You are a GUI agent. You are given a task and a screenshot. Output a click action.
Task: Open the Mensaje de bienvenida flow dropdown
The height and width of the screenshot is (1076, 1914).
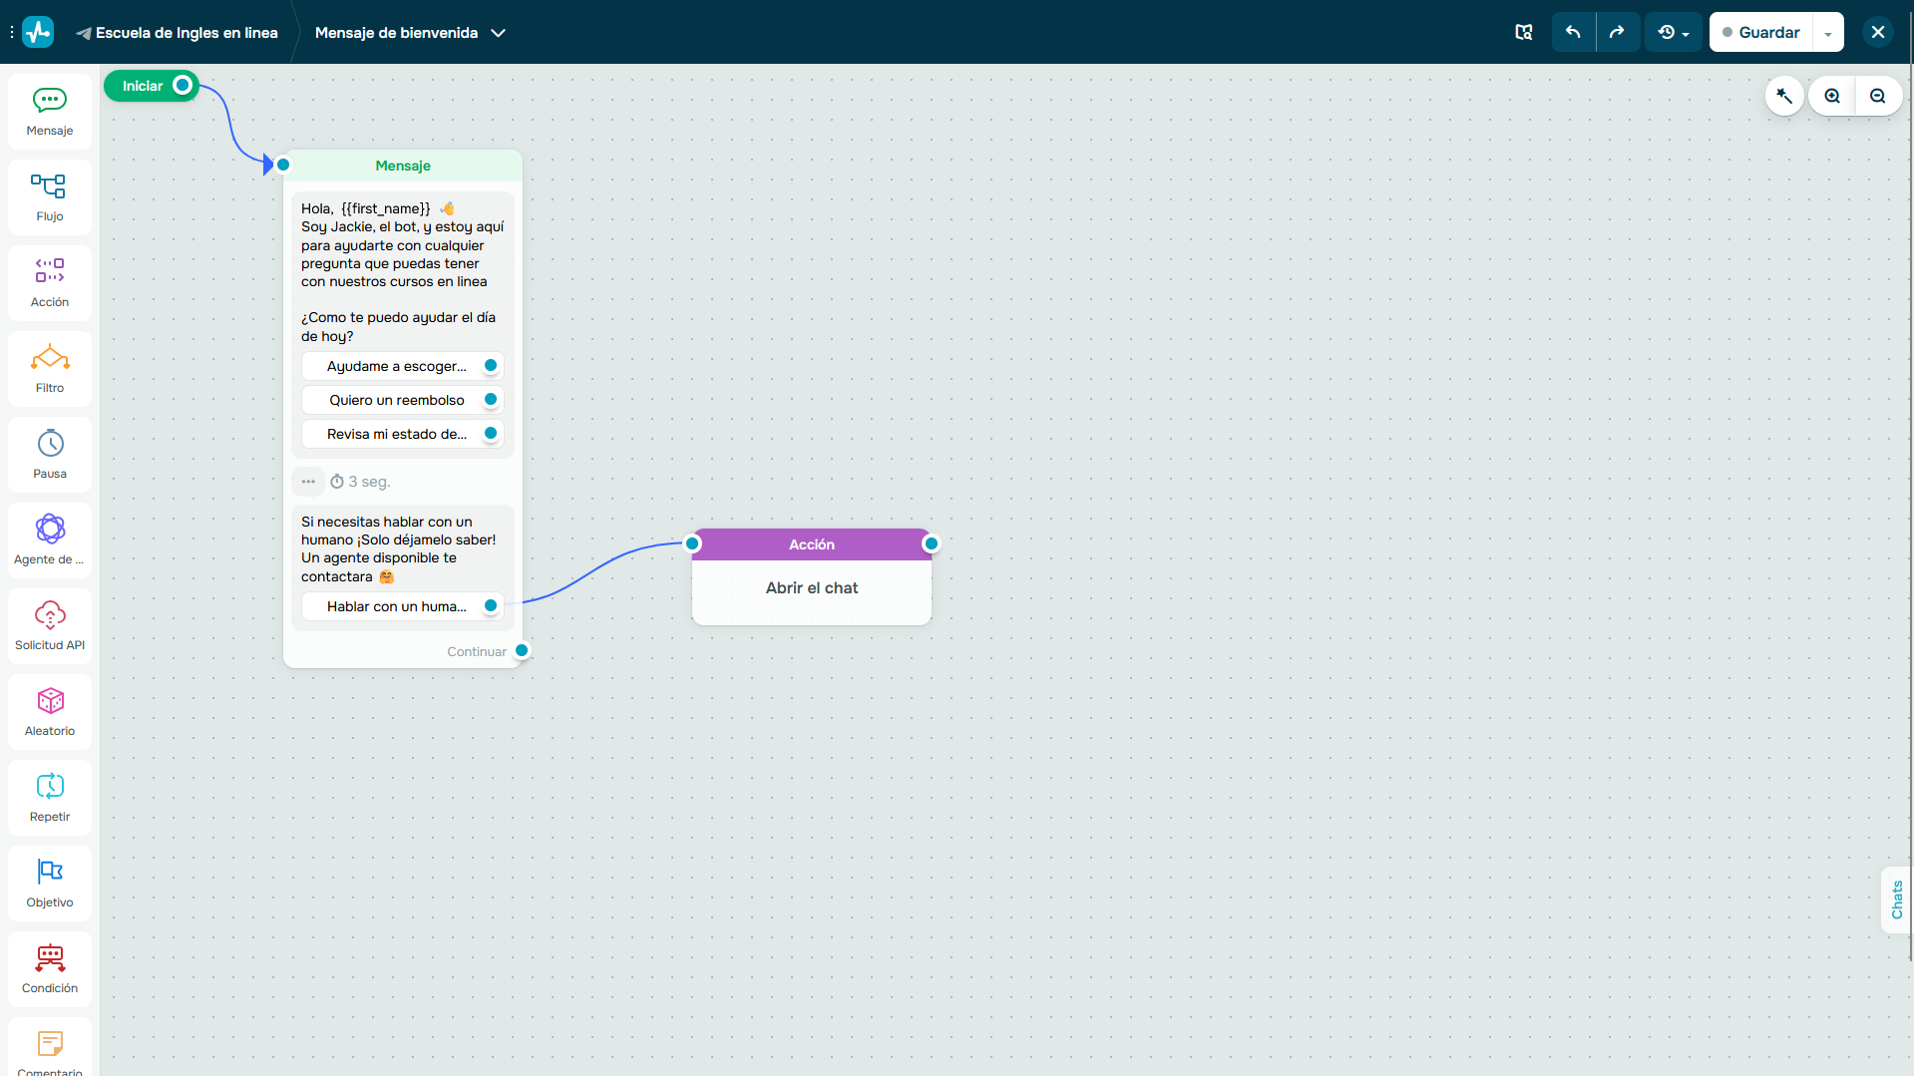click(x=410, y=33)
